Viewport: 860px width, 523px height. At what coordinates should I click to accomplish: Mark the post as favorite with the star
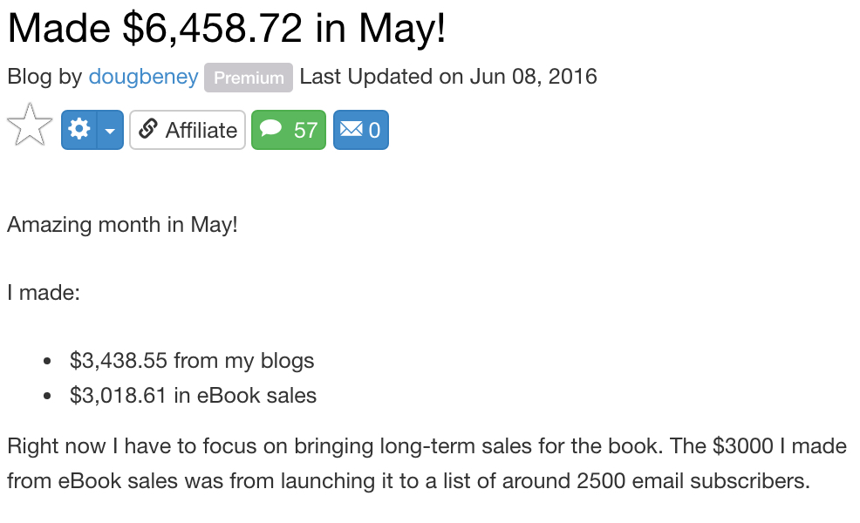pos(30,126)
